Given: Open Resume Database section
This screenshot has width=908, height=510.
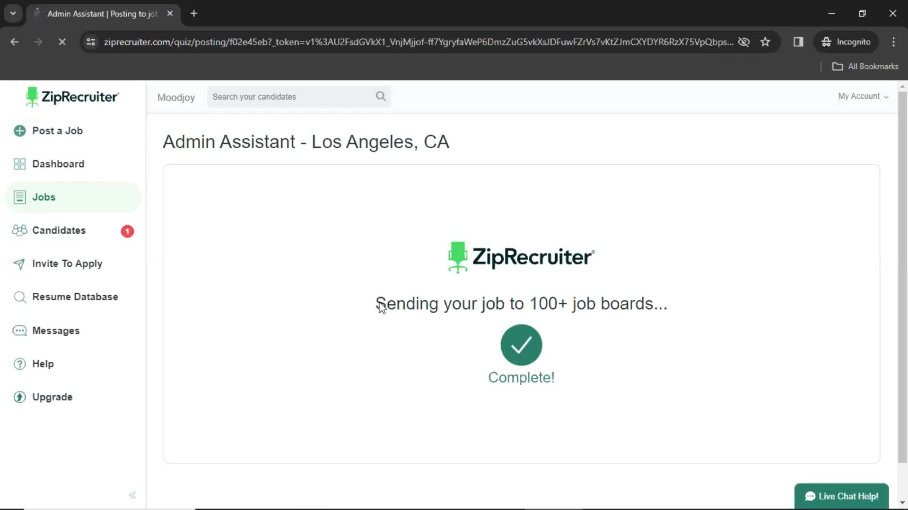Looking at the screenshot, I should [x=75, y=297].
